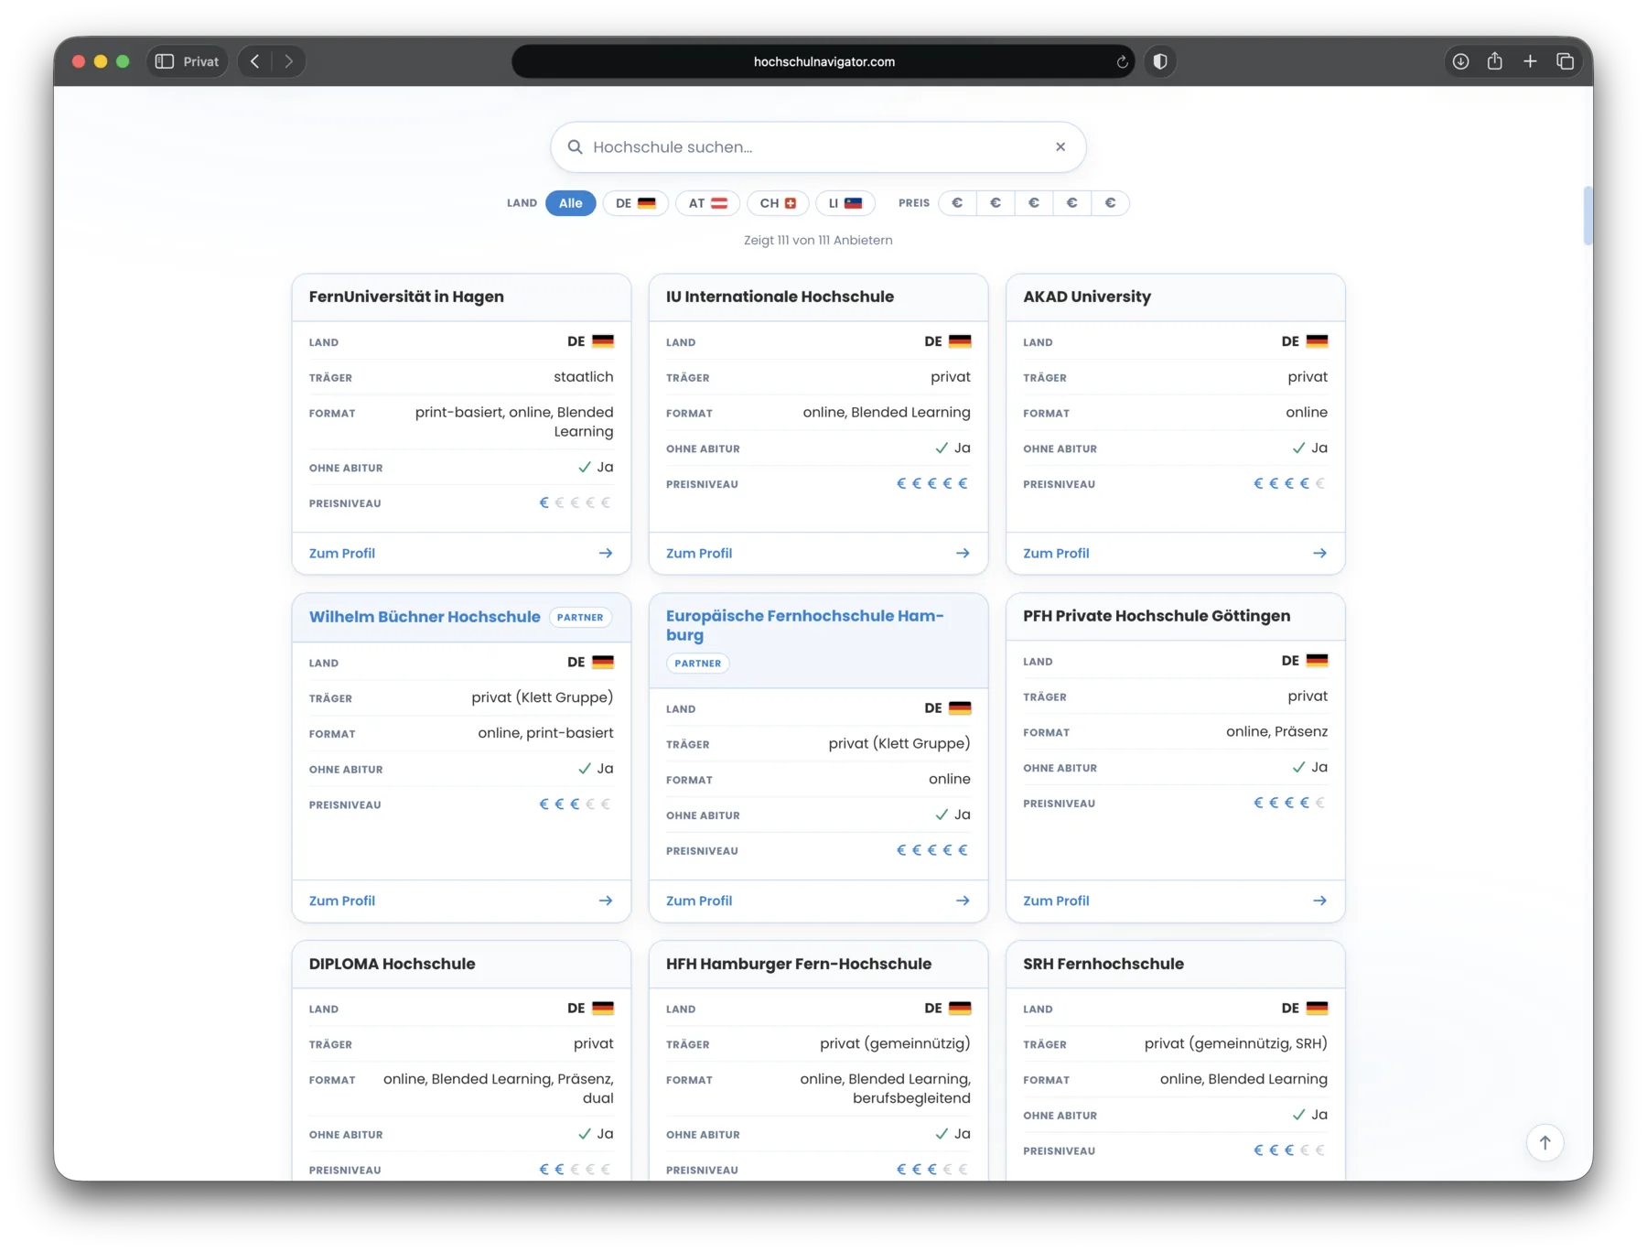Filter by country LI

(x=845, y=203)
